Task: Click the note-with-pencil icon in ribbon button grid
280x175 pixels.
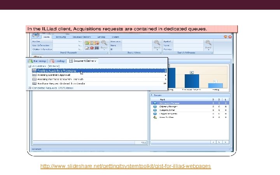Action: (x=87, y=48)
